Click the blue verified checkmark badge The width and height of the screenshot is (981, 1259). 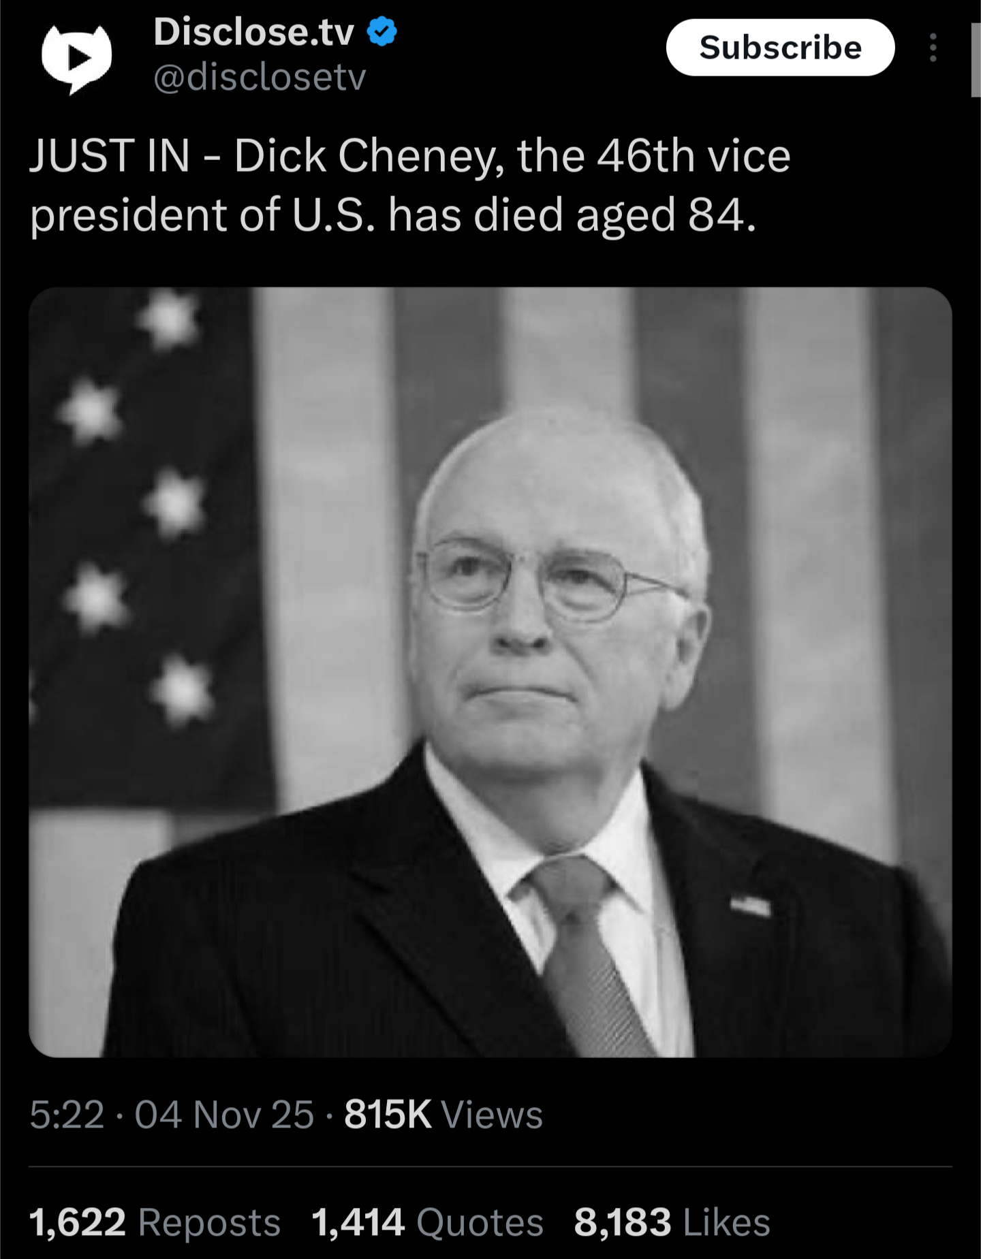click(x=383, y=32)
